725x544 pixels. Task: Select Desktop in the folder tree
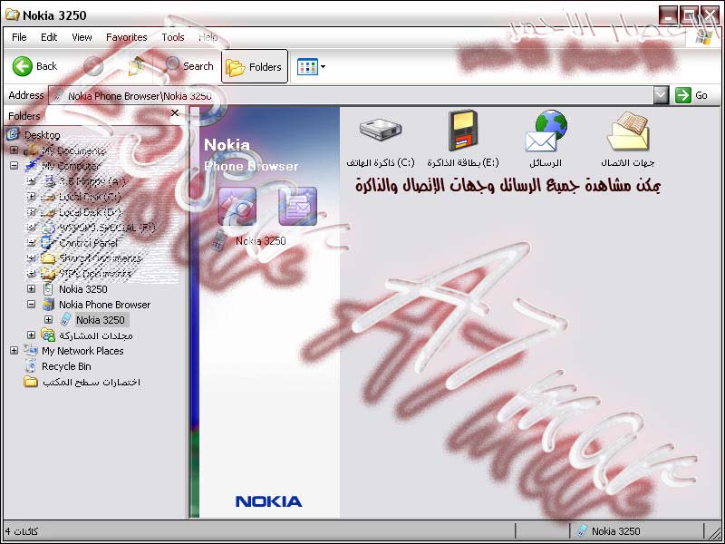42,135
